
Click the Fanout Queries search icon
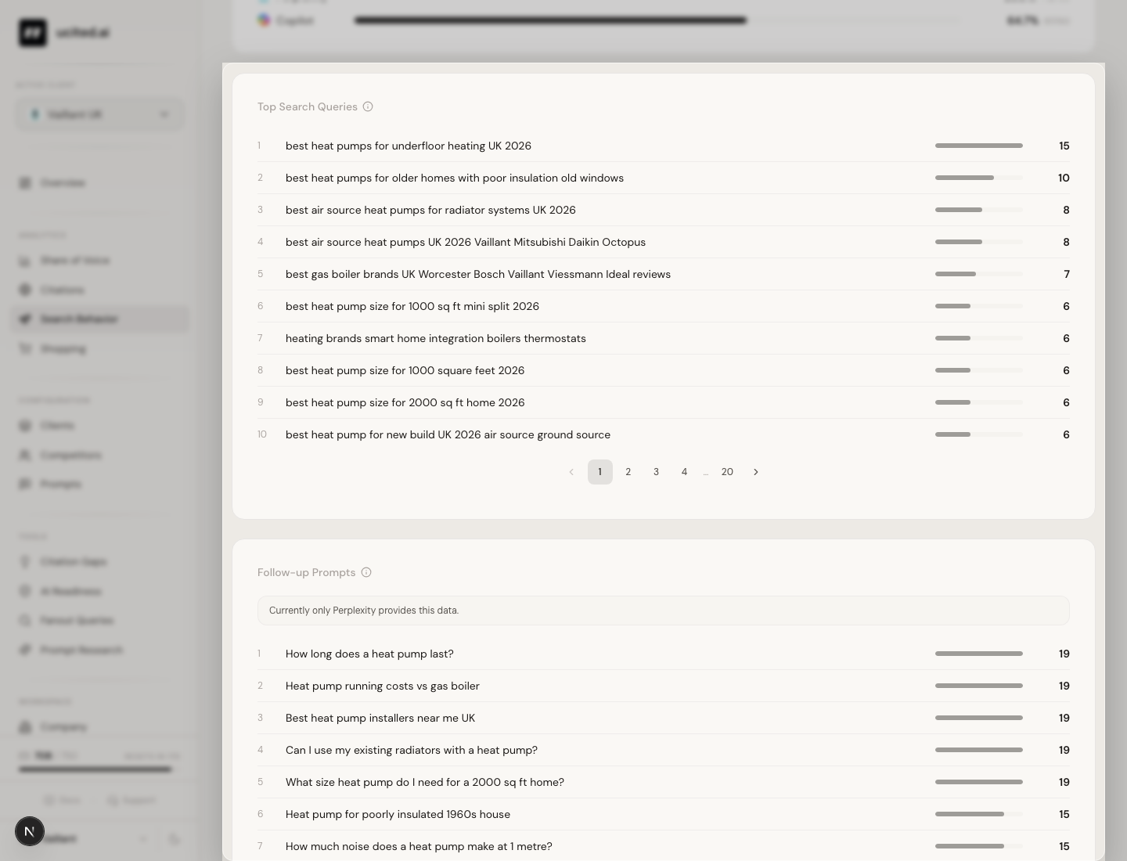pyautogui.click(x=25, y=621)
